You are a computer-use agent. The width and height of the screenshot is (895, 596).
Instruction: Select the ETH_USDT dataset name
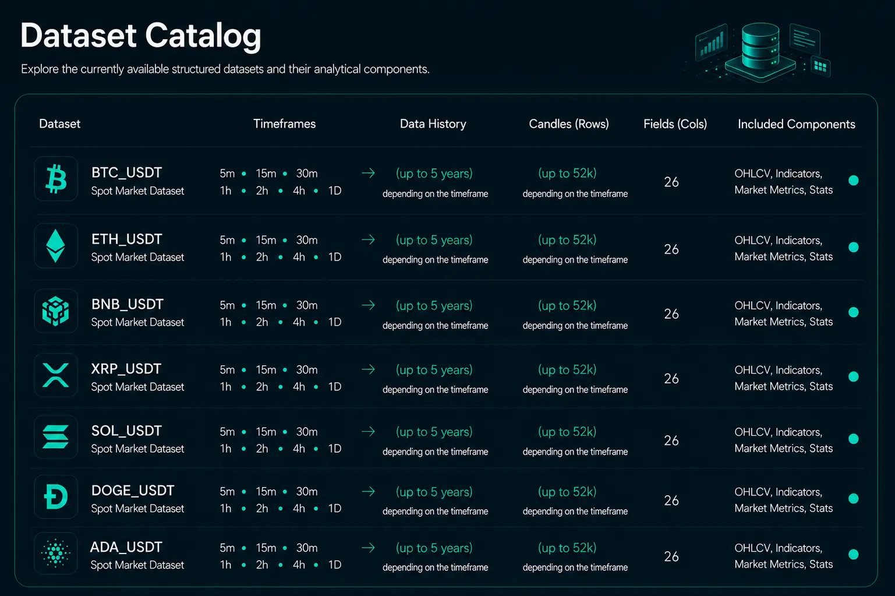tap(126, 239)
